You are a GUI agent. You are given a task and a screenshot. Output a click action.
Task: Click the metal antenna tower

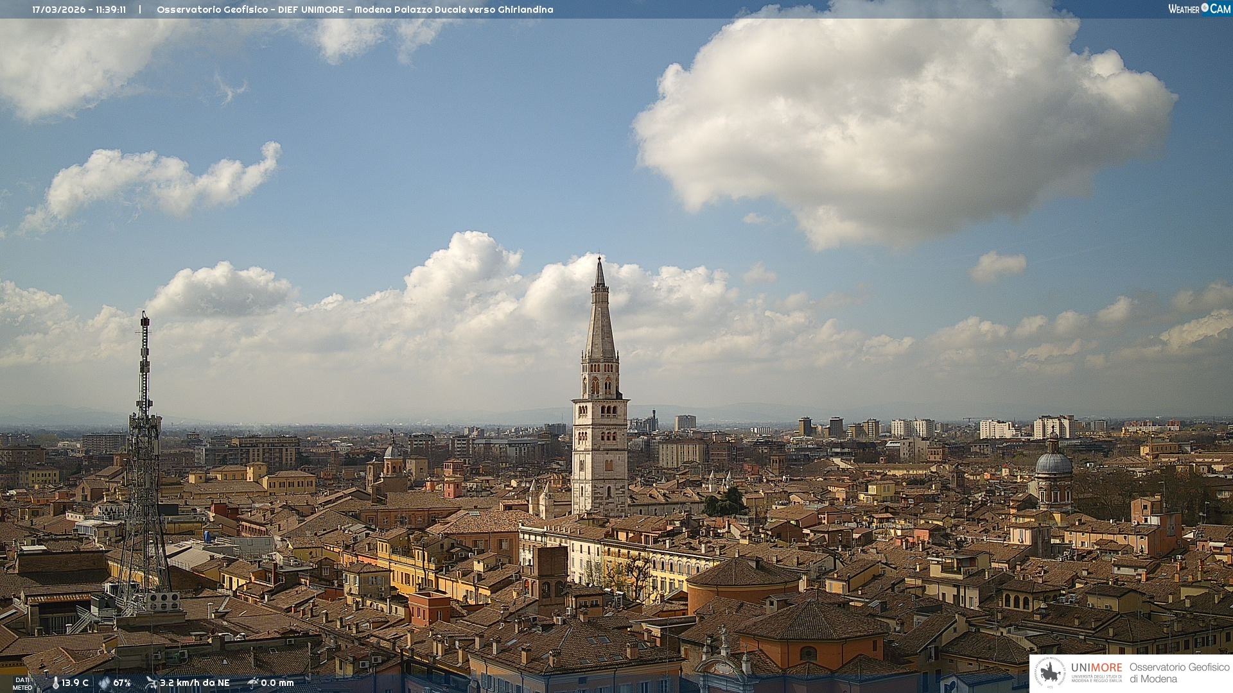click(144, 449)
